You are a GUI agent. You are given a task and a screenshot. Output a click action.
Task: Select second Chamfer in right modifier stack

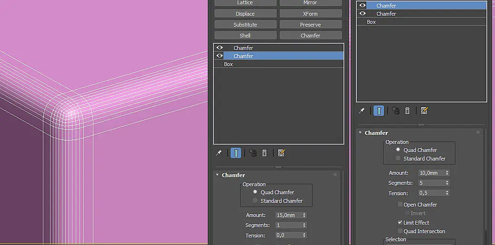(x=422, y=13)
